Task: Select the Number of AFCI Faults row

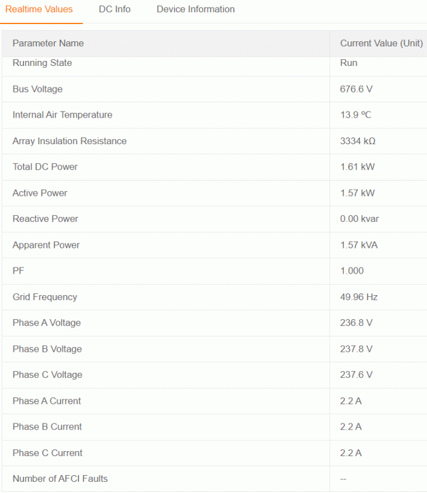Action: (x=215, y=479)
